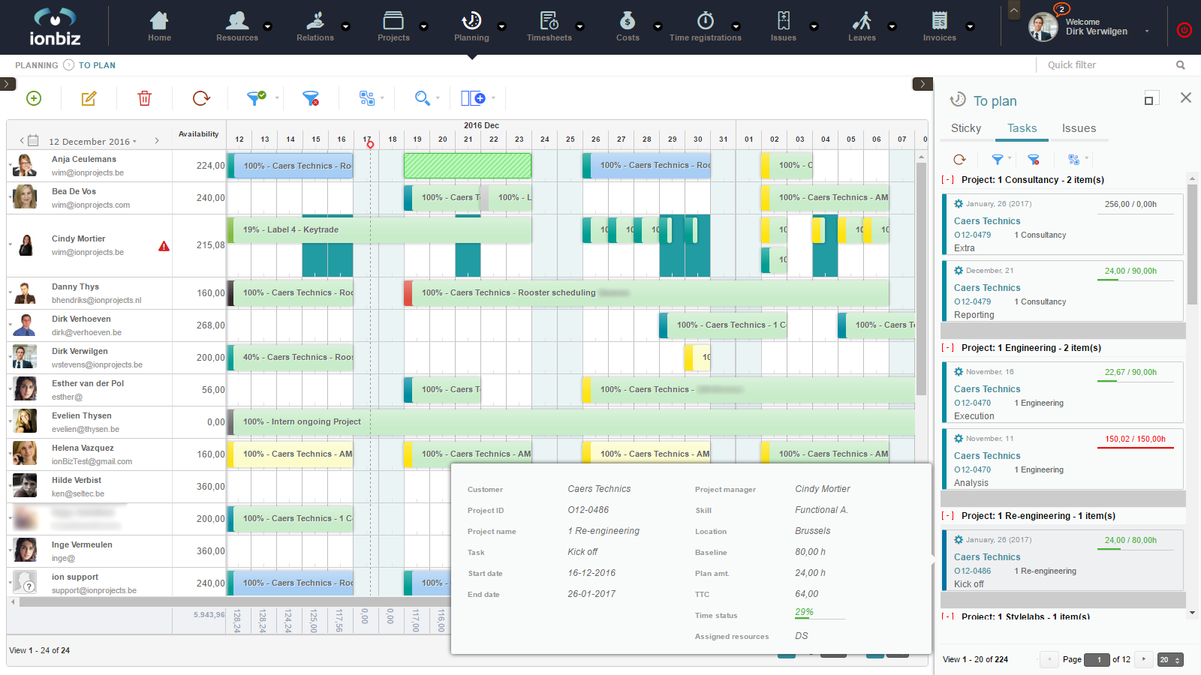1201x675 pixels.
Task: Open the Invoices module icon
Action: (940, 20)
